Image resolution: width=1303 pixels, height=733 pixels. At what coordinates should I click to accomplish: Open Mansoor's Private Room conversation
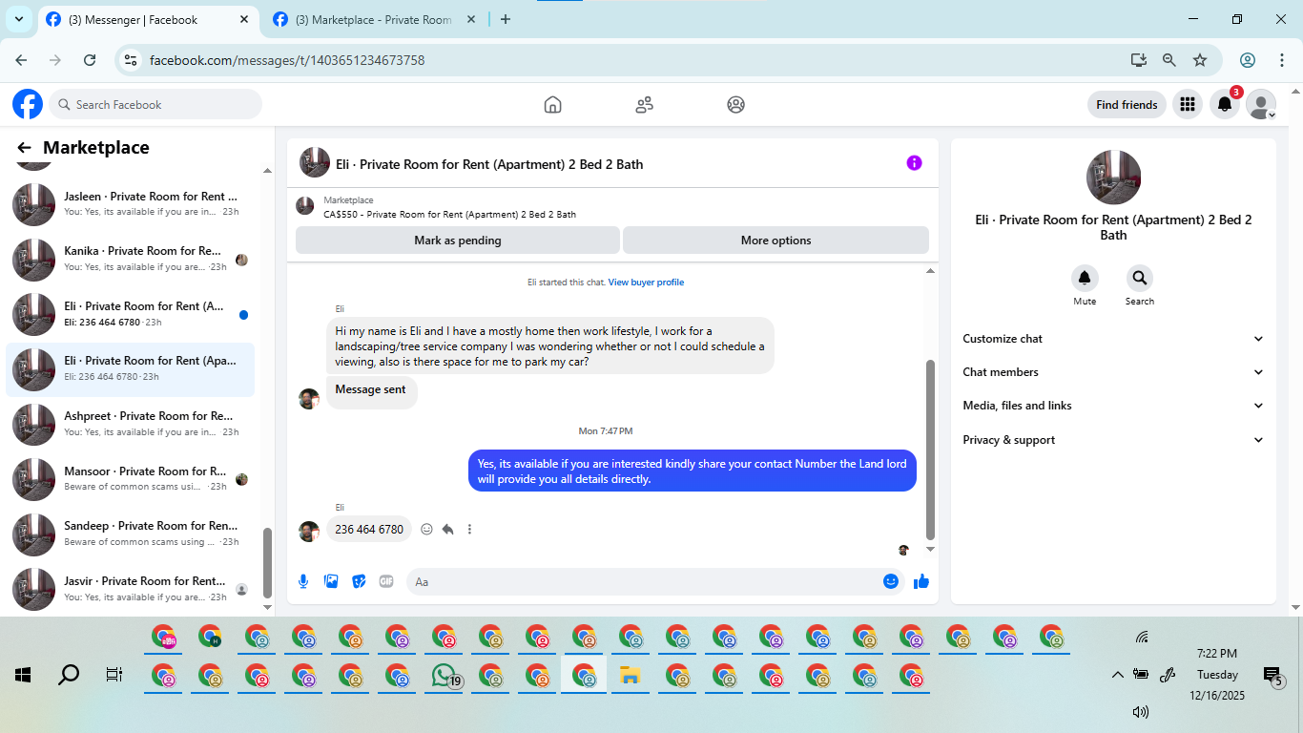(x=131, y=479)
